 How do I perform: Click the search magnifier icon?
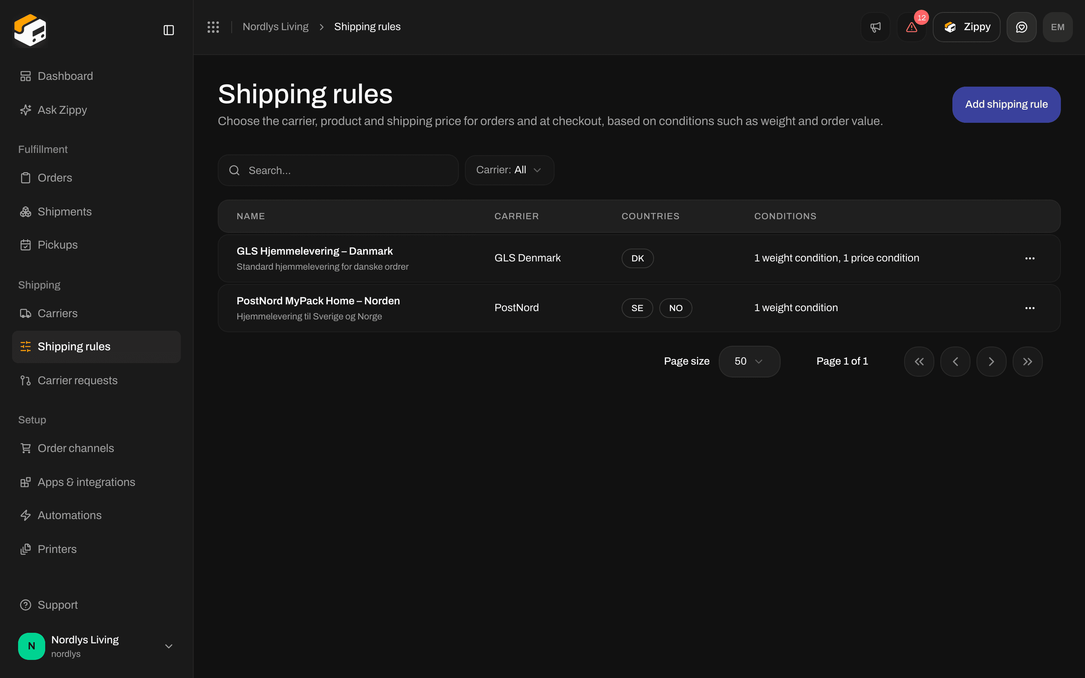coord(234,170)
